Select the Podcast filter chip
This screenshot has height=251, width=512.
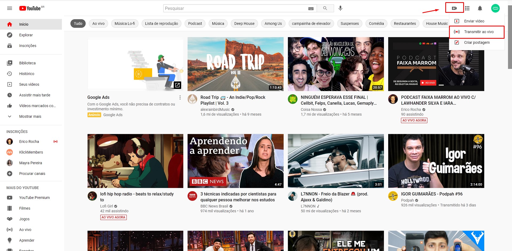[x=195, y=23]
